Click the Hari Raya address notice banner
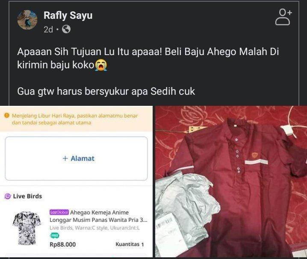 [77, 119]
